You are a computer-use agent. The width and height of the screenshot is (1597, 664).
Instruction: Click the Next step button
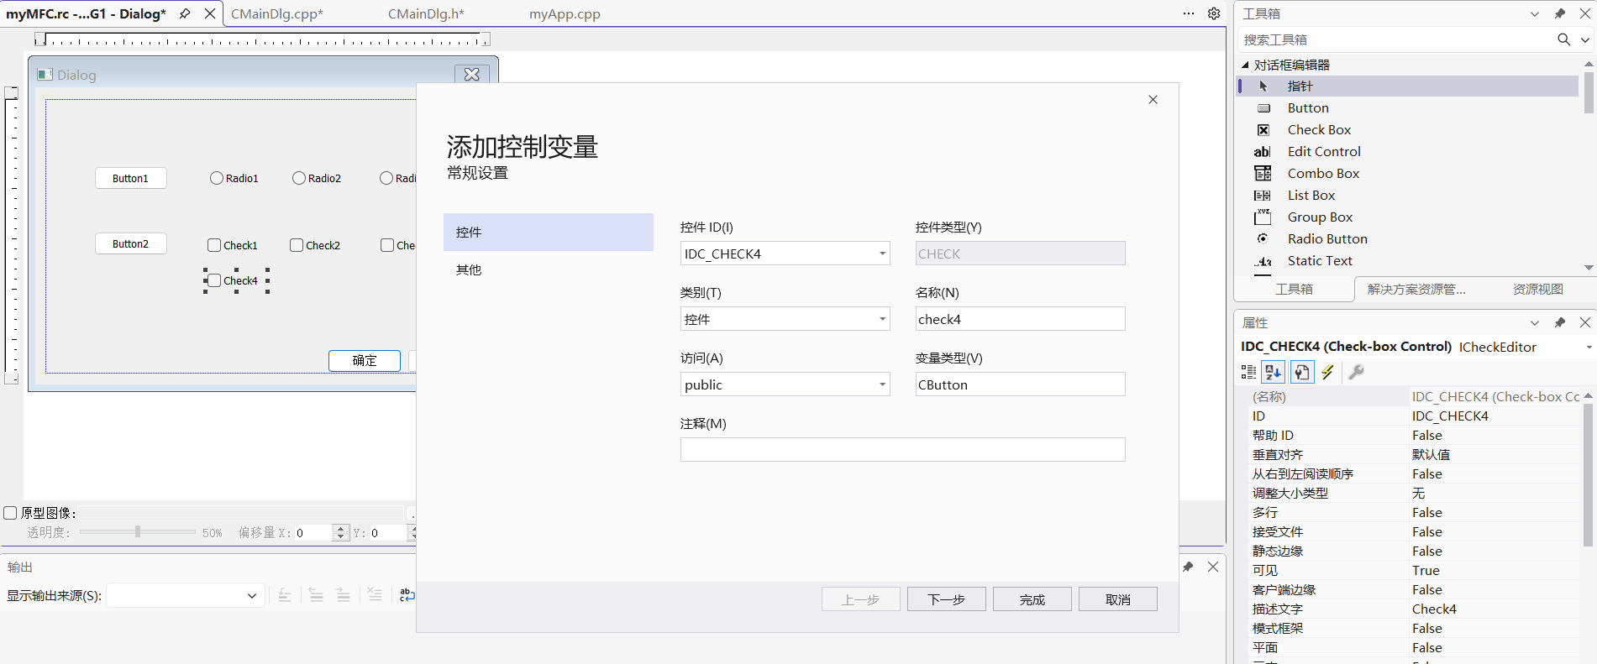click(947, 599)
